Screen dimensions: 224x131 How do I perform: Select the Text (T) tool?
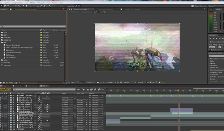pyautogui.click(x=30, y=6)
